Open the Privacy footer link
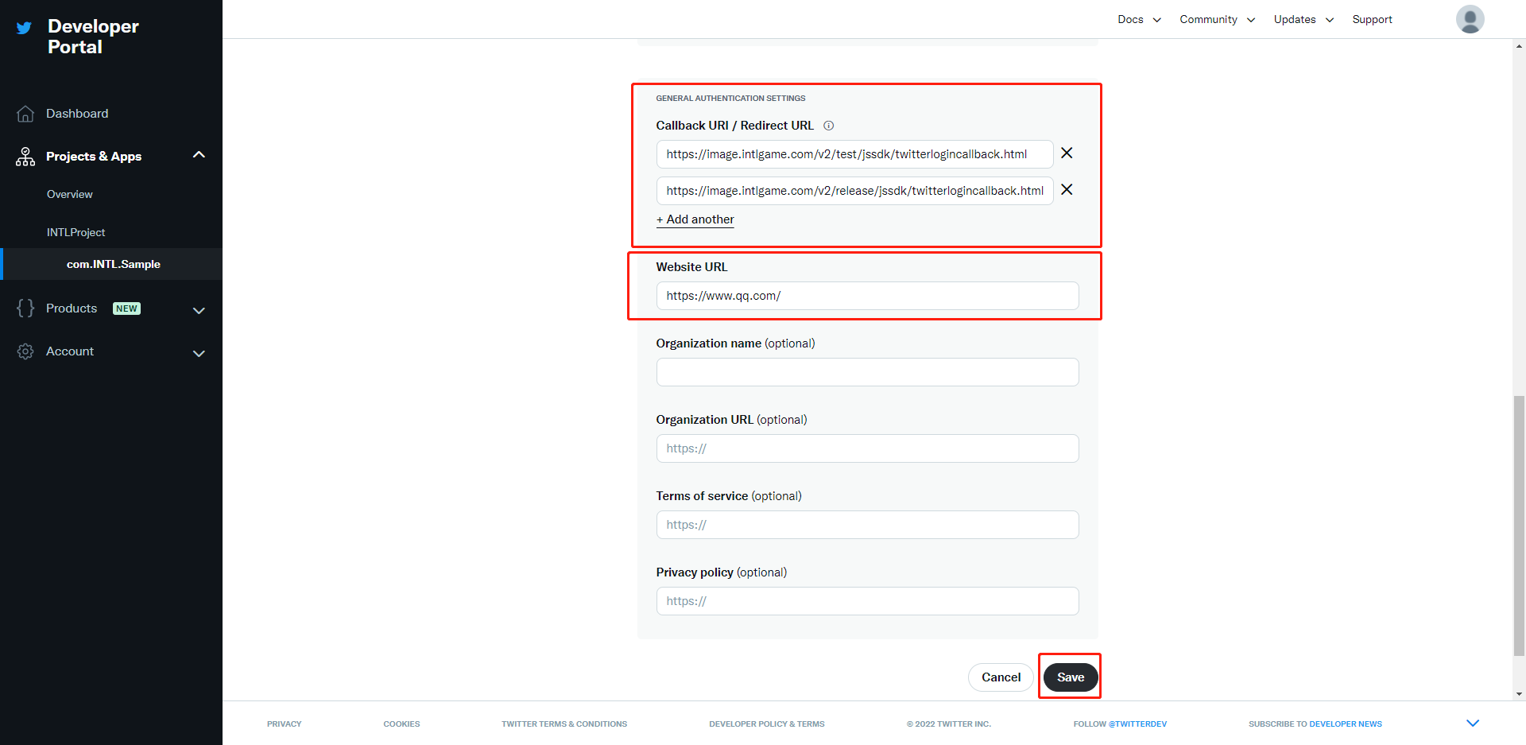The width and height of the screenshot is (1526, 745). tap(284, 724)
